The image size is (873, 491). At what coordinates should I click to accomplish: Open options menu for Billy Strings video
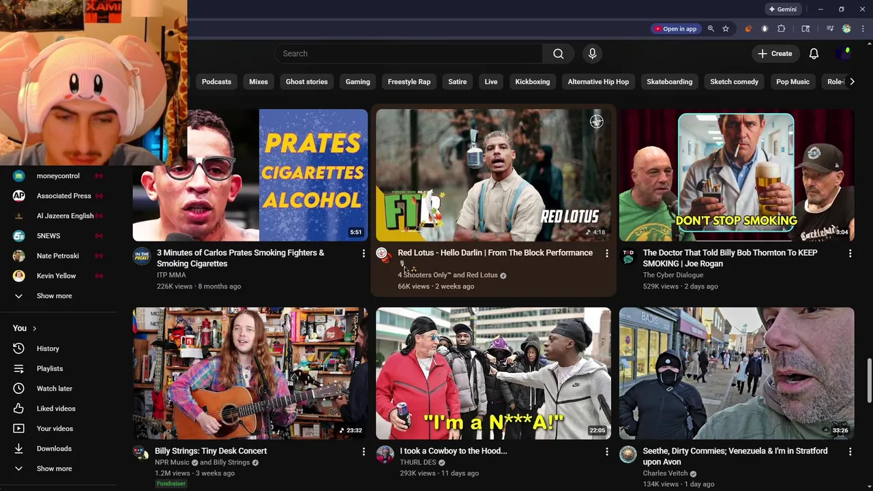pos(364,451)
